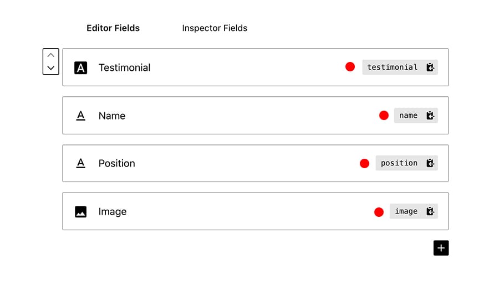This screenshot has width=499, height=286.
Task: Copy the position slug to clipboard
Action: point(430,163)
